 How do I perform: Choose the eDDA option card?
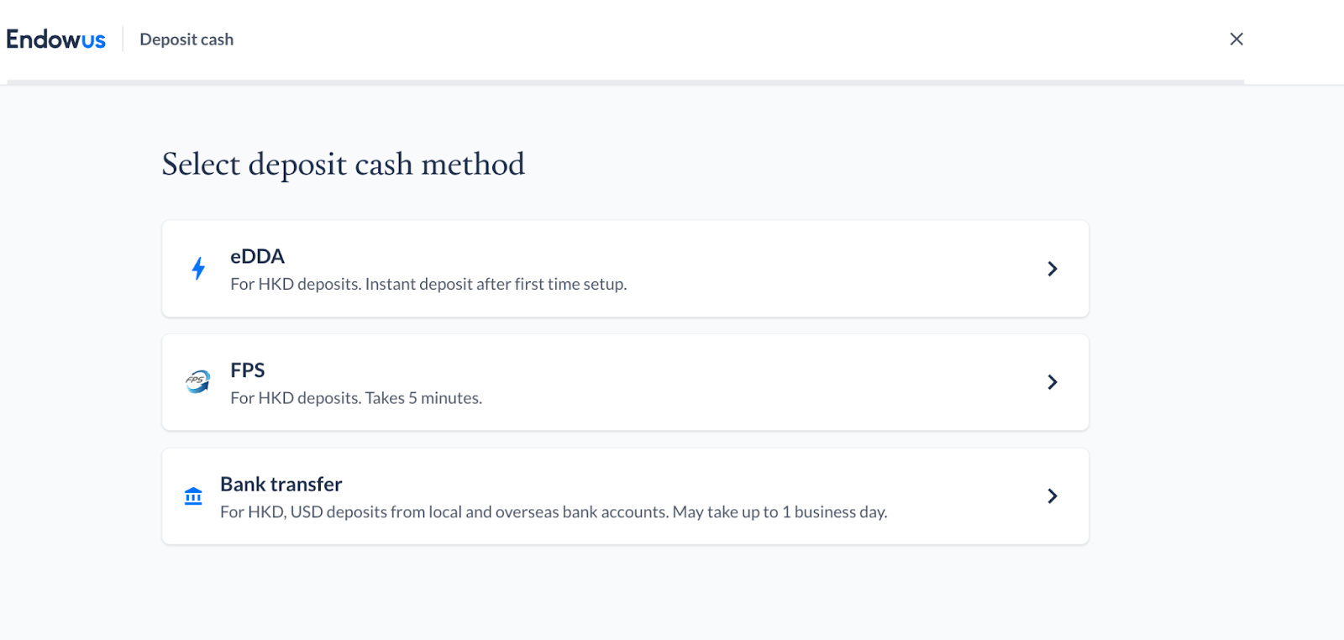click(x=626, y=269)
